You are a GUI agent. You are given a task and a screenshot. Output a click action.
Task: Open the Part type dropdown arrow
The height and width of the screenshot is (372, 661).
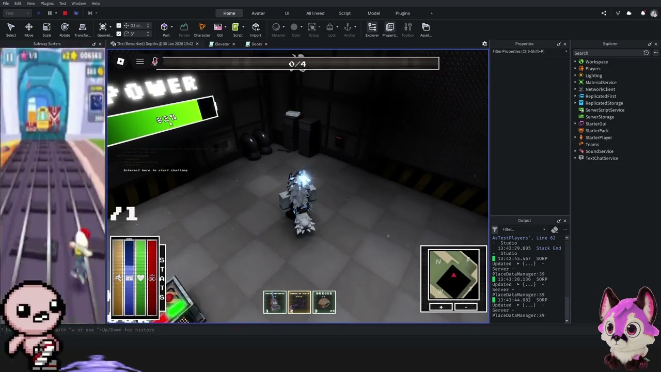click(x=172, y=27)
